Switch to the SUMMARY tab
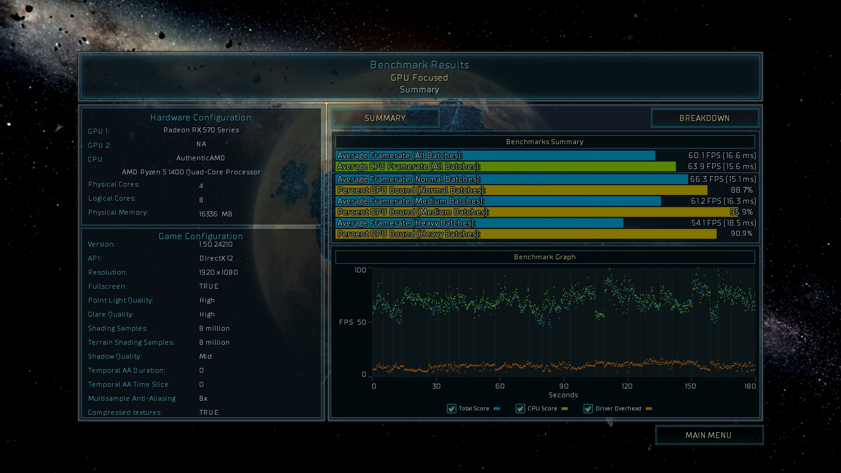Image resolution: width=841 pixels, height=473 pixels. (x=385, y=118)
